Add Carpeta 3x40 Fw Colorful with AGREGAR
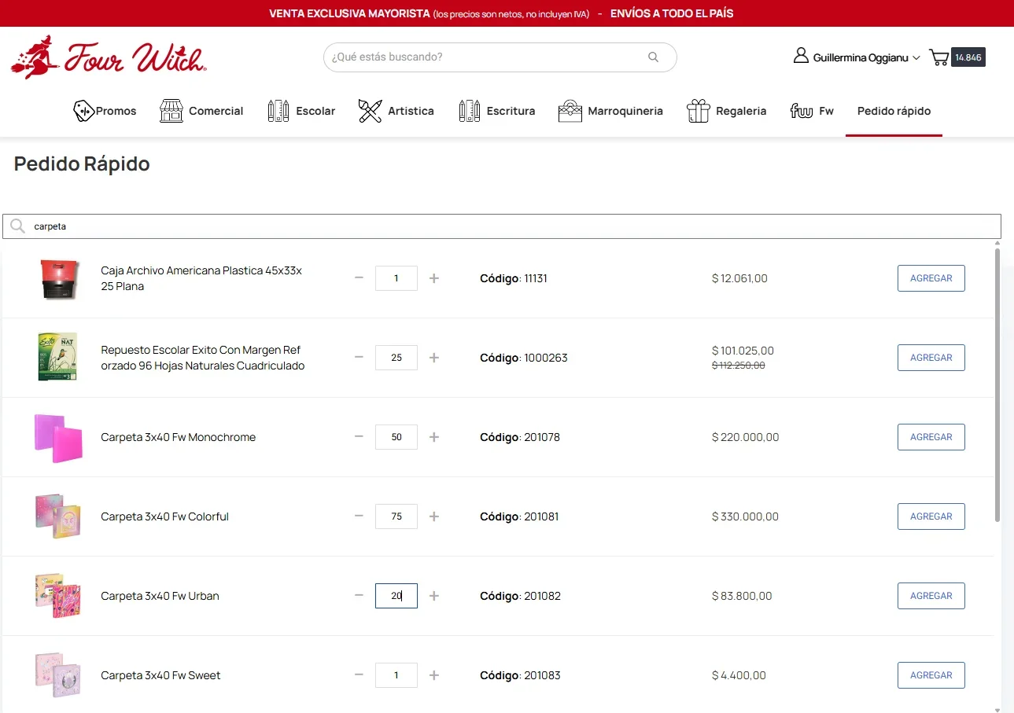The height and width of the screenshot is (713, 1014). point(931,516)
